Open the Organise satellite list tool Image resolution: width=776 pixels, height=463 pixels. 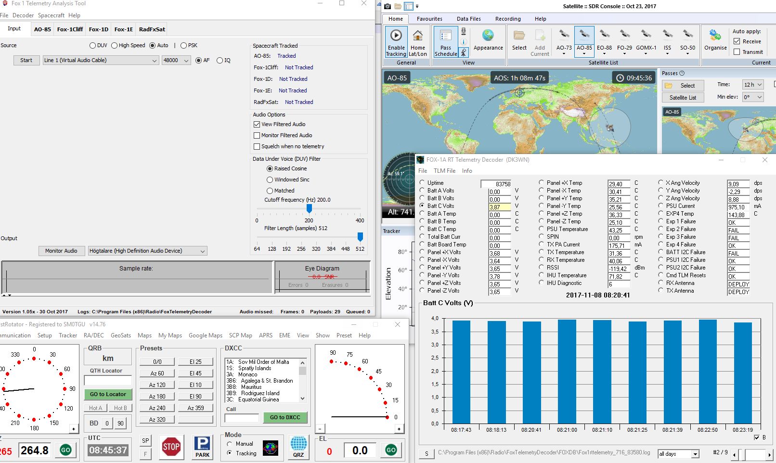[715, 42]
